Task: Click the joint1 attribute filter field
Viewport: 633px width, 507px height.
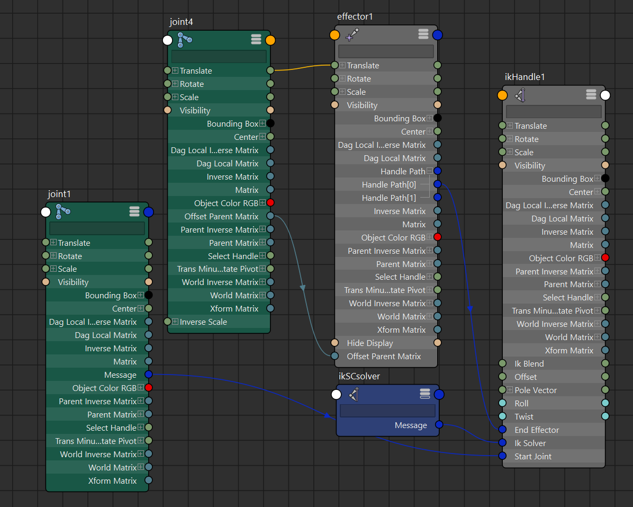Action: click(x=97, y=228)
